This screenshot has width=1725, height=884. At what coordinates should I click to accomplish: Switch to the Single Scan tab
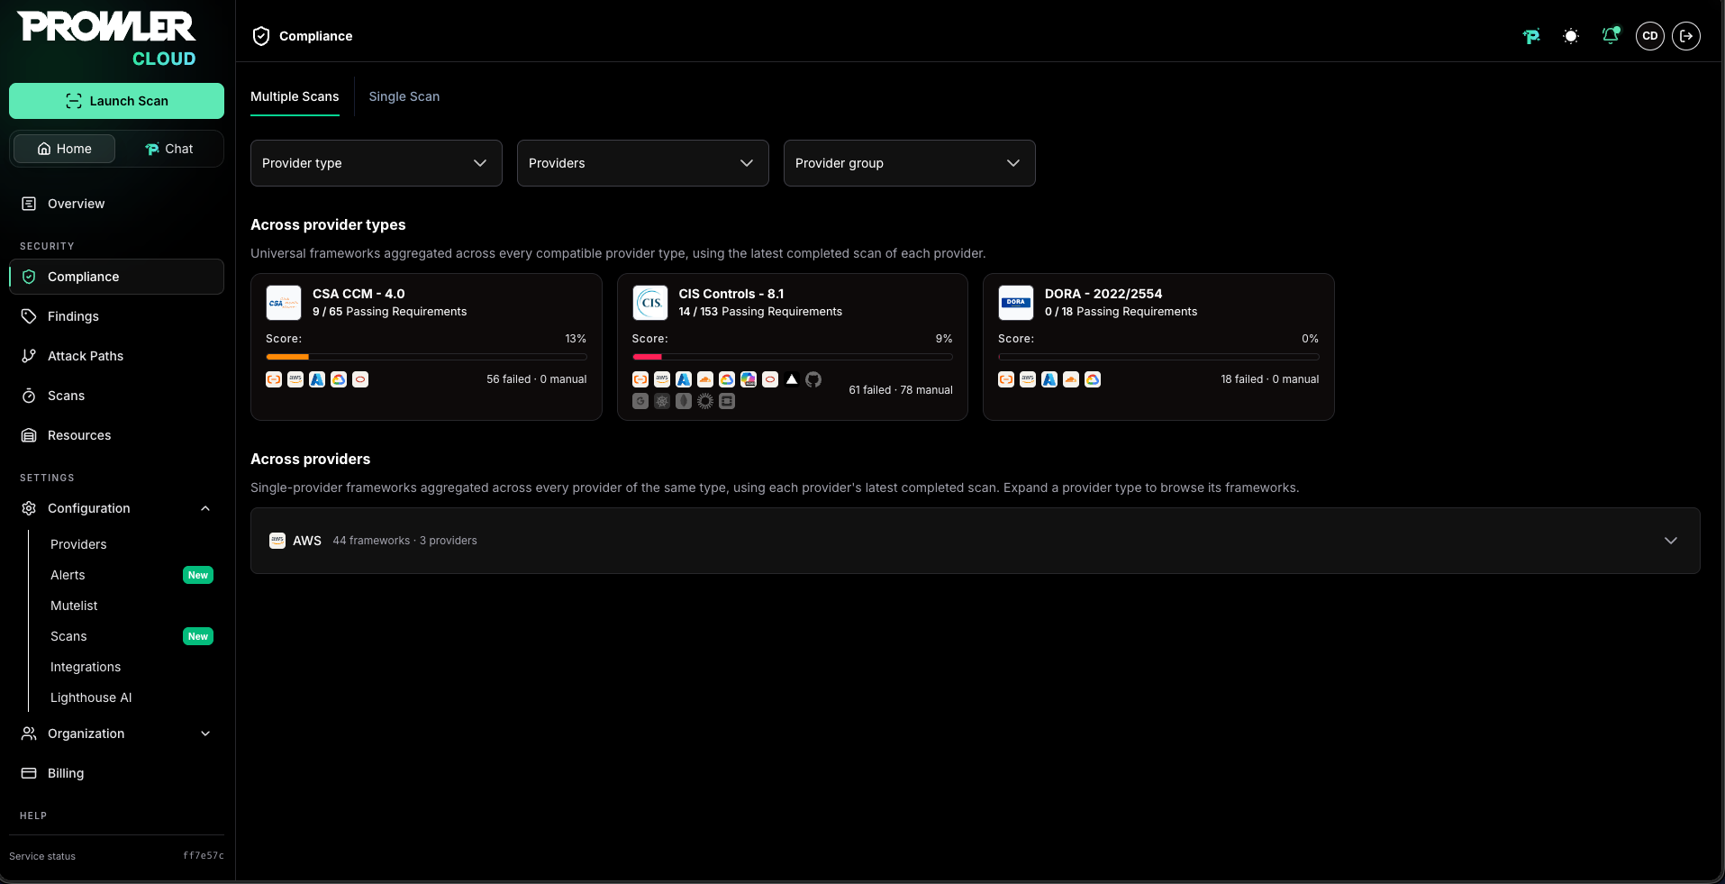coord(404,96)
